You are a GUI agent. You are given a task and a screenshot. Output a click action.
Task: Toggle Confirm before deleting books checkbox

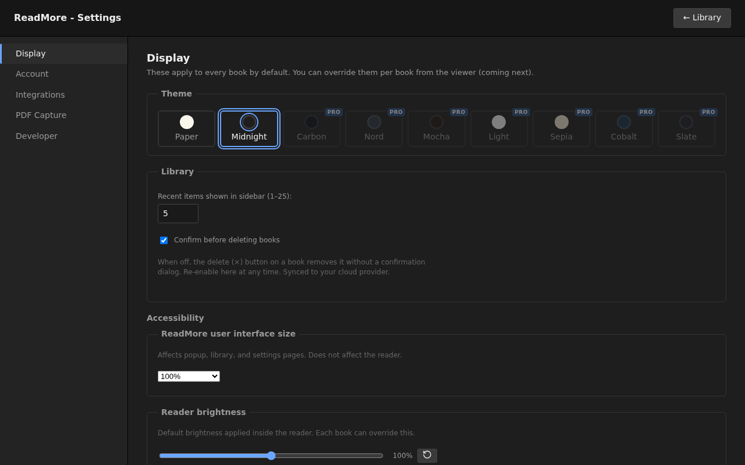click(164, 240)
